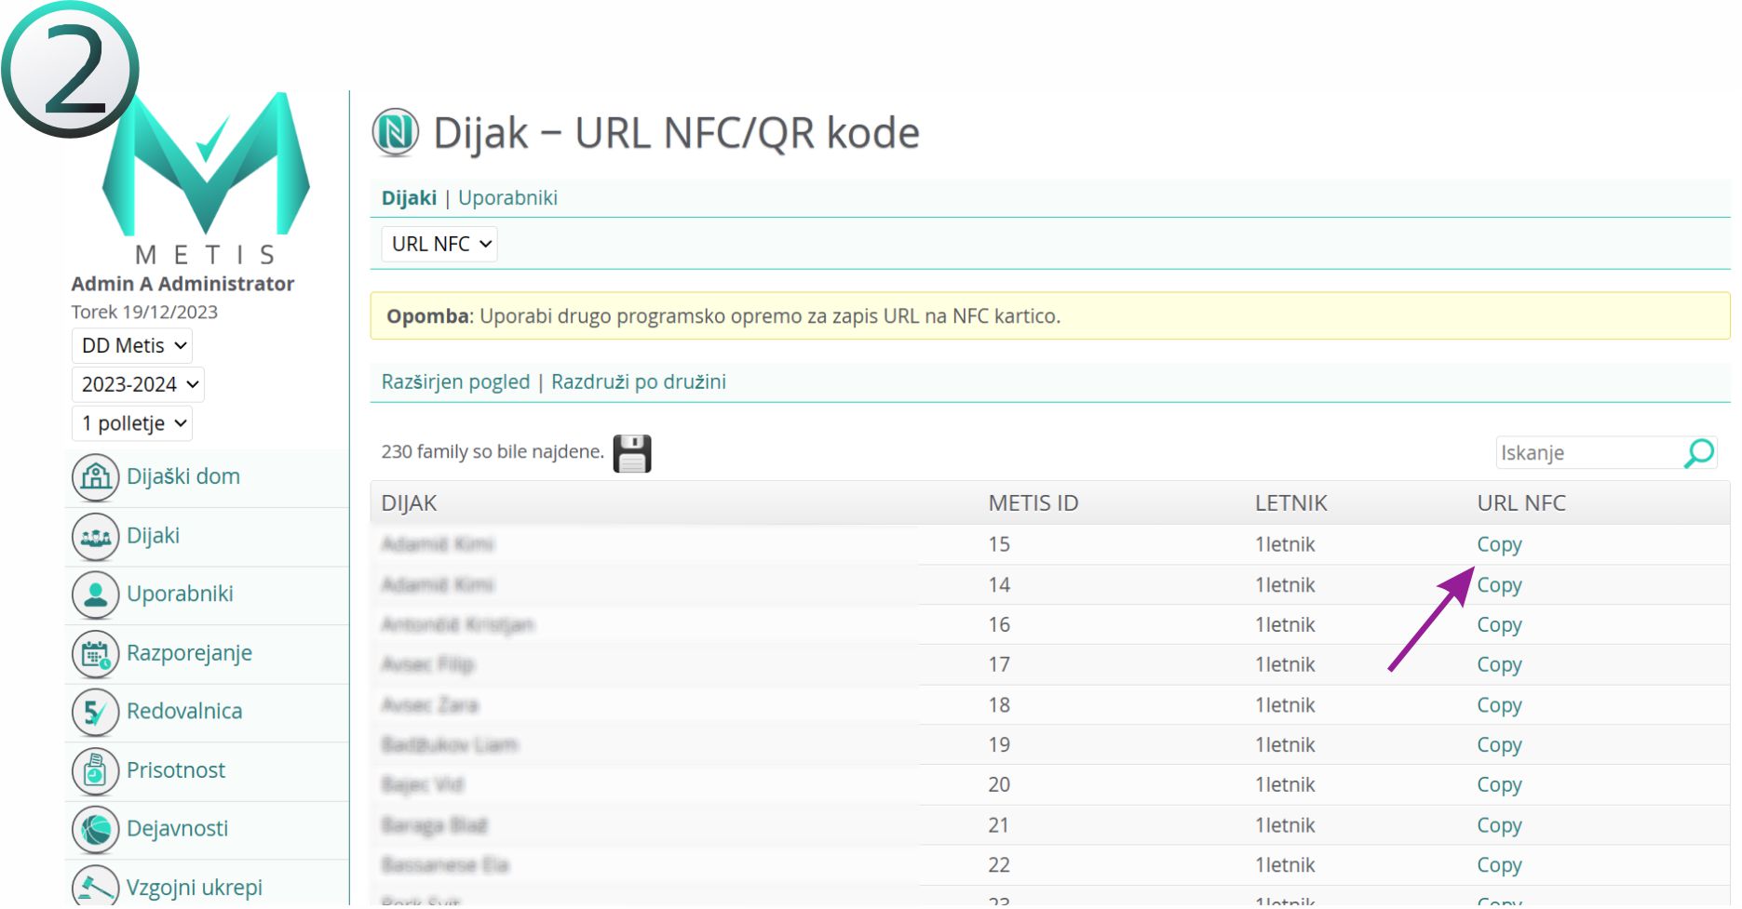
Task: Expand the DD Metis dropdown
Action: [x=132, y=346]
